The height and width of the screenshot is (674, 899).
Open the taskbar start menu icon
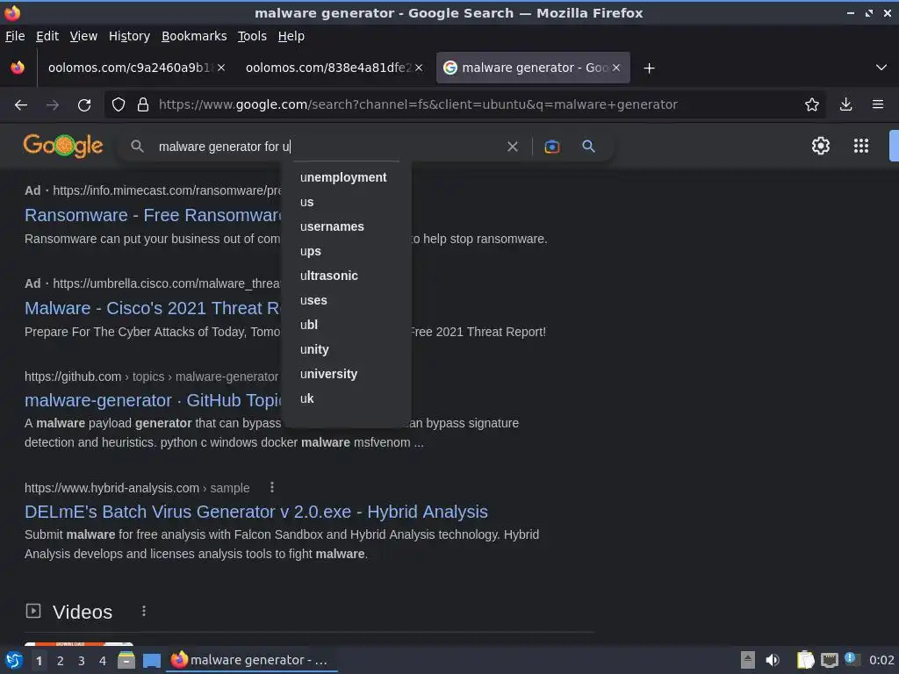[x=14, y=661]
